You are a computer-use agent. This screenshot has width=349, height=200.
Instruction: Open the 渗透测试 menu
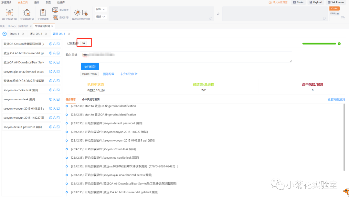coord(6,3)
